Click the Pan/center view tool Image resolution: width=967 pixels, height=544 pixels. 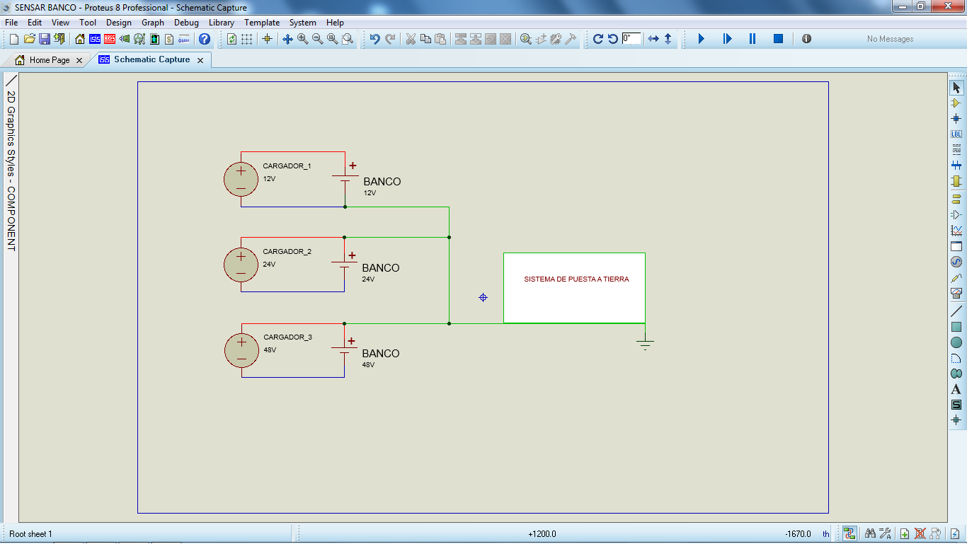point(287,39)
